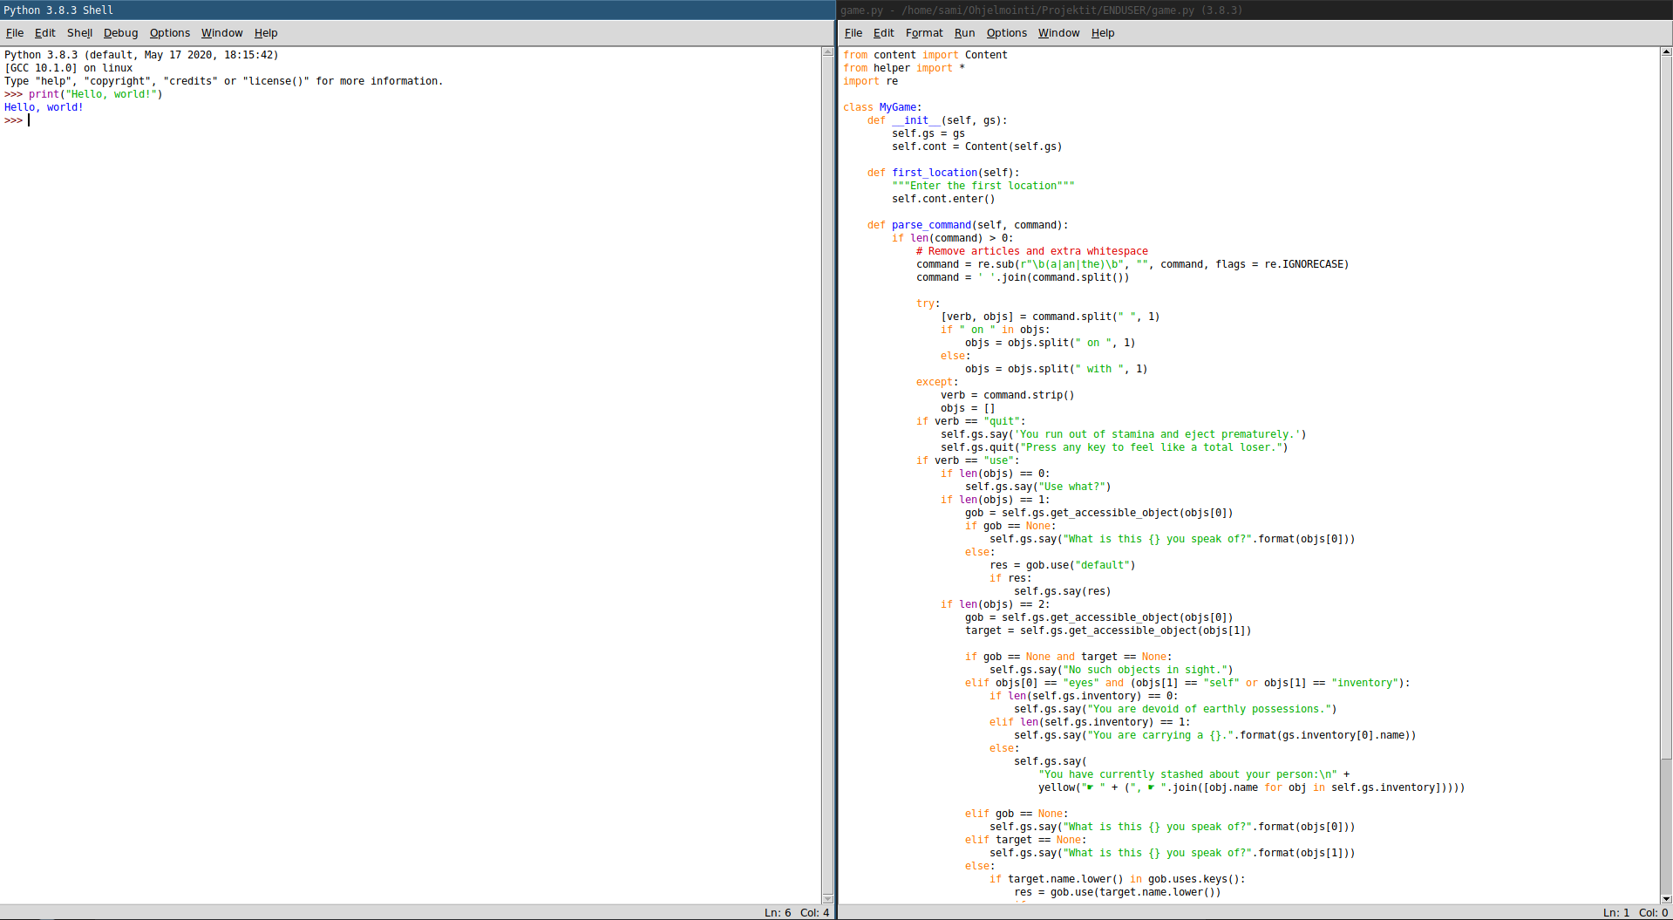The image size is (1673, 920).
Task: Click 'if verb == "use":' line
Action: pyautogui.click(x=968, y=460)
